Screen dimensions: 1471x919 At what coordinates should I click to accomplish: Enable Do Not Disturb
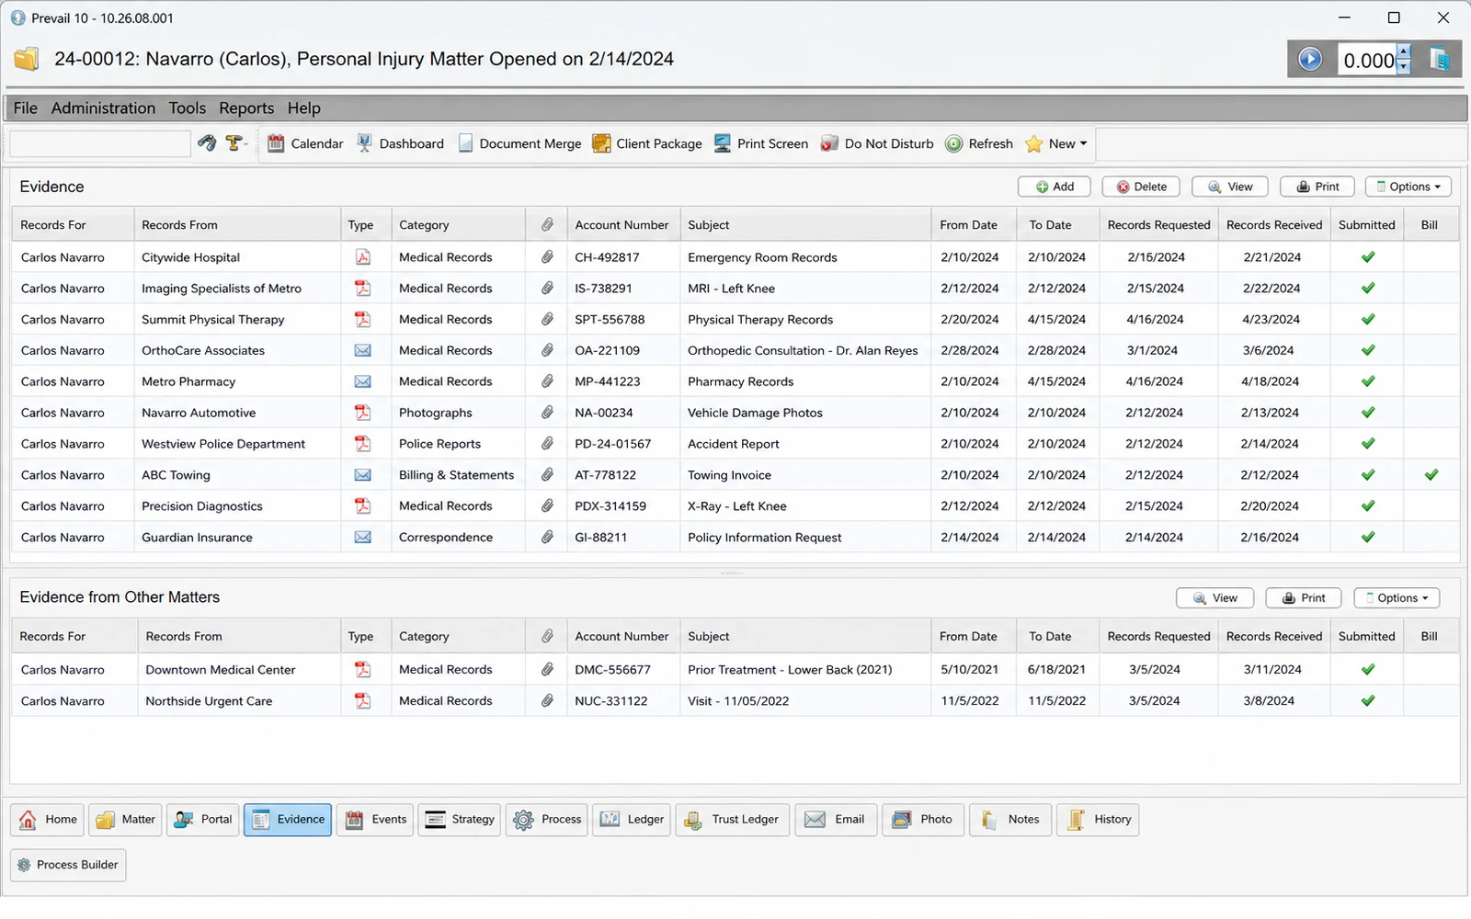click(877, 143)
